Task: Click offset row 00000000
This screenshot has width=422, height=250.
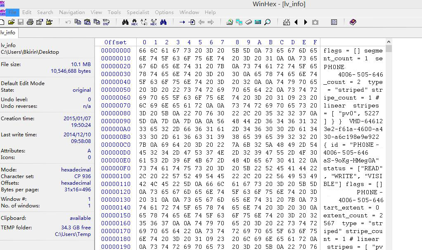Action: [116, 50]
